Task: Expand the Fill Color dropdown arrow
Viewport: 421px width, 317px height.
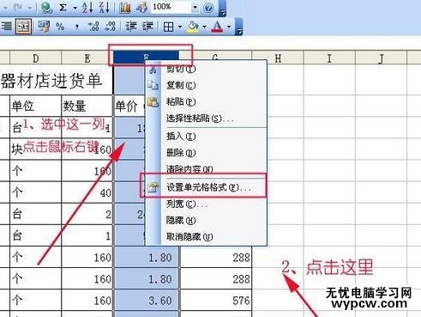Action: click(204, 27)
